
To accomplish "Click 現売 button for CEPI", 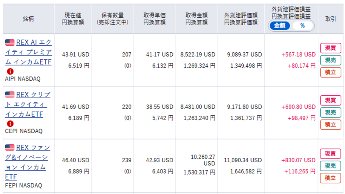I will (330, 112).
